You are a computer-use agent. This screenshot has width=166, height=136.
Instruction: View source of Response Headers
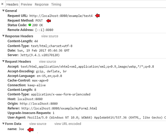pos(49,36)
